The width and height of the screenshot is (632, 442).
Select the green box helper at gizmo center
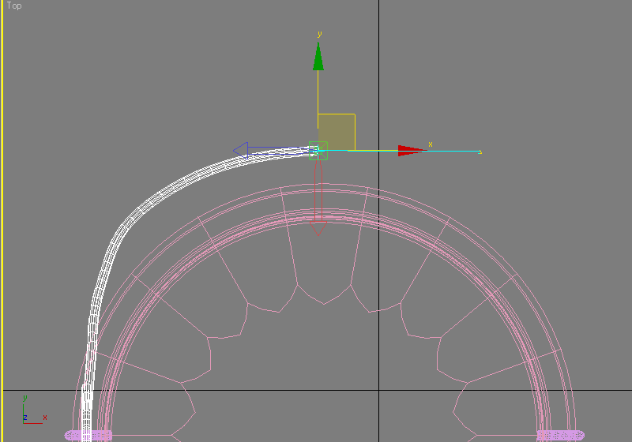click(x=318, y=151)
